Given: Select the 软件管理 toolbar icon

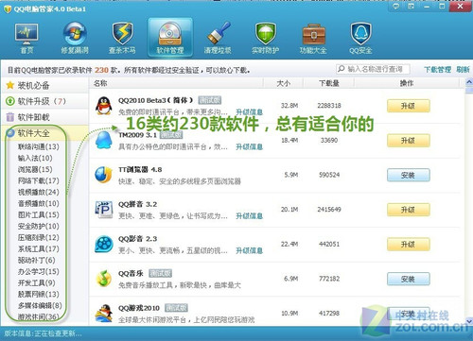Looking at the screenshot, I should 170,38.
